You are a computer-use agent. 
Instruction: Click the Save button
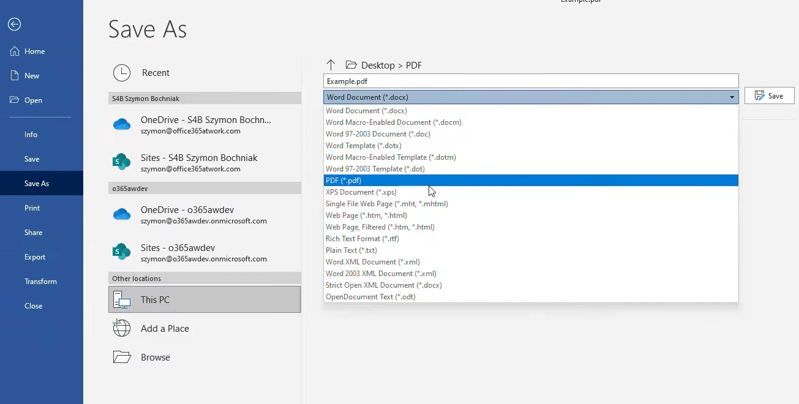click(769, 95)
